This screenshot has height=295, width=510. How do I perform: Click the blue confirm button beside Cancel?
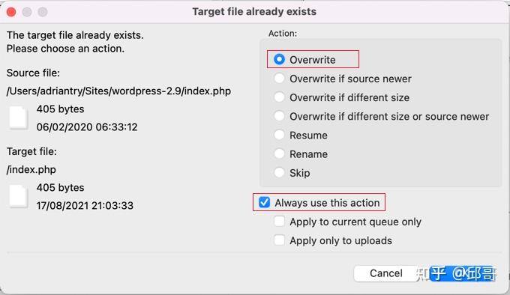462,273
